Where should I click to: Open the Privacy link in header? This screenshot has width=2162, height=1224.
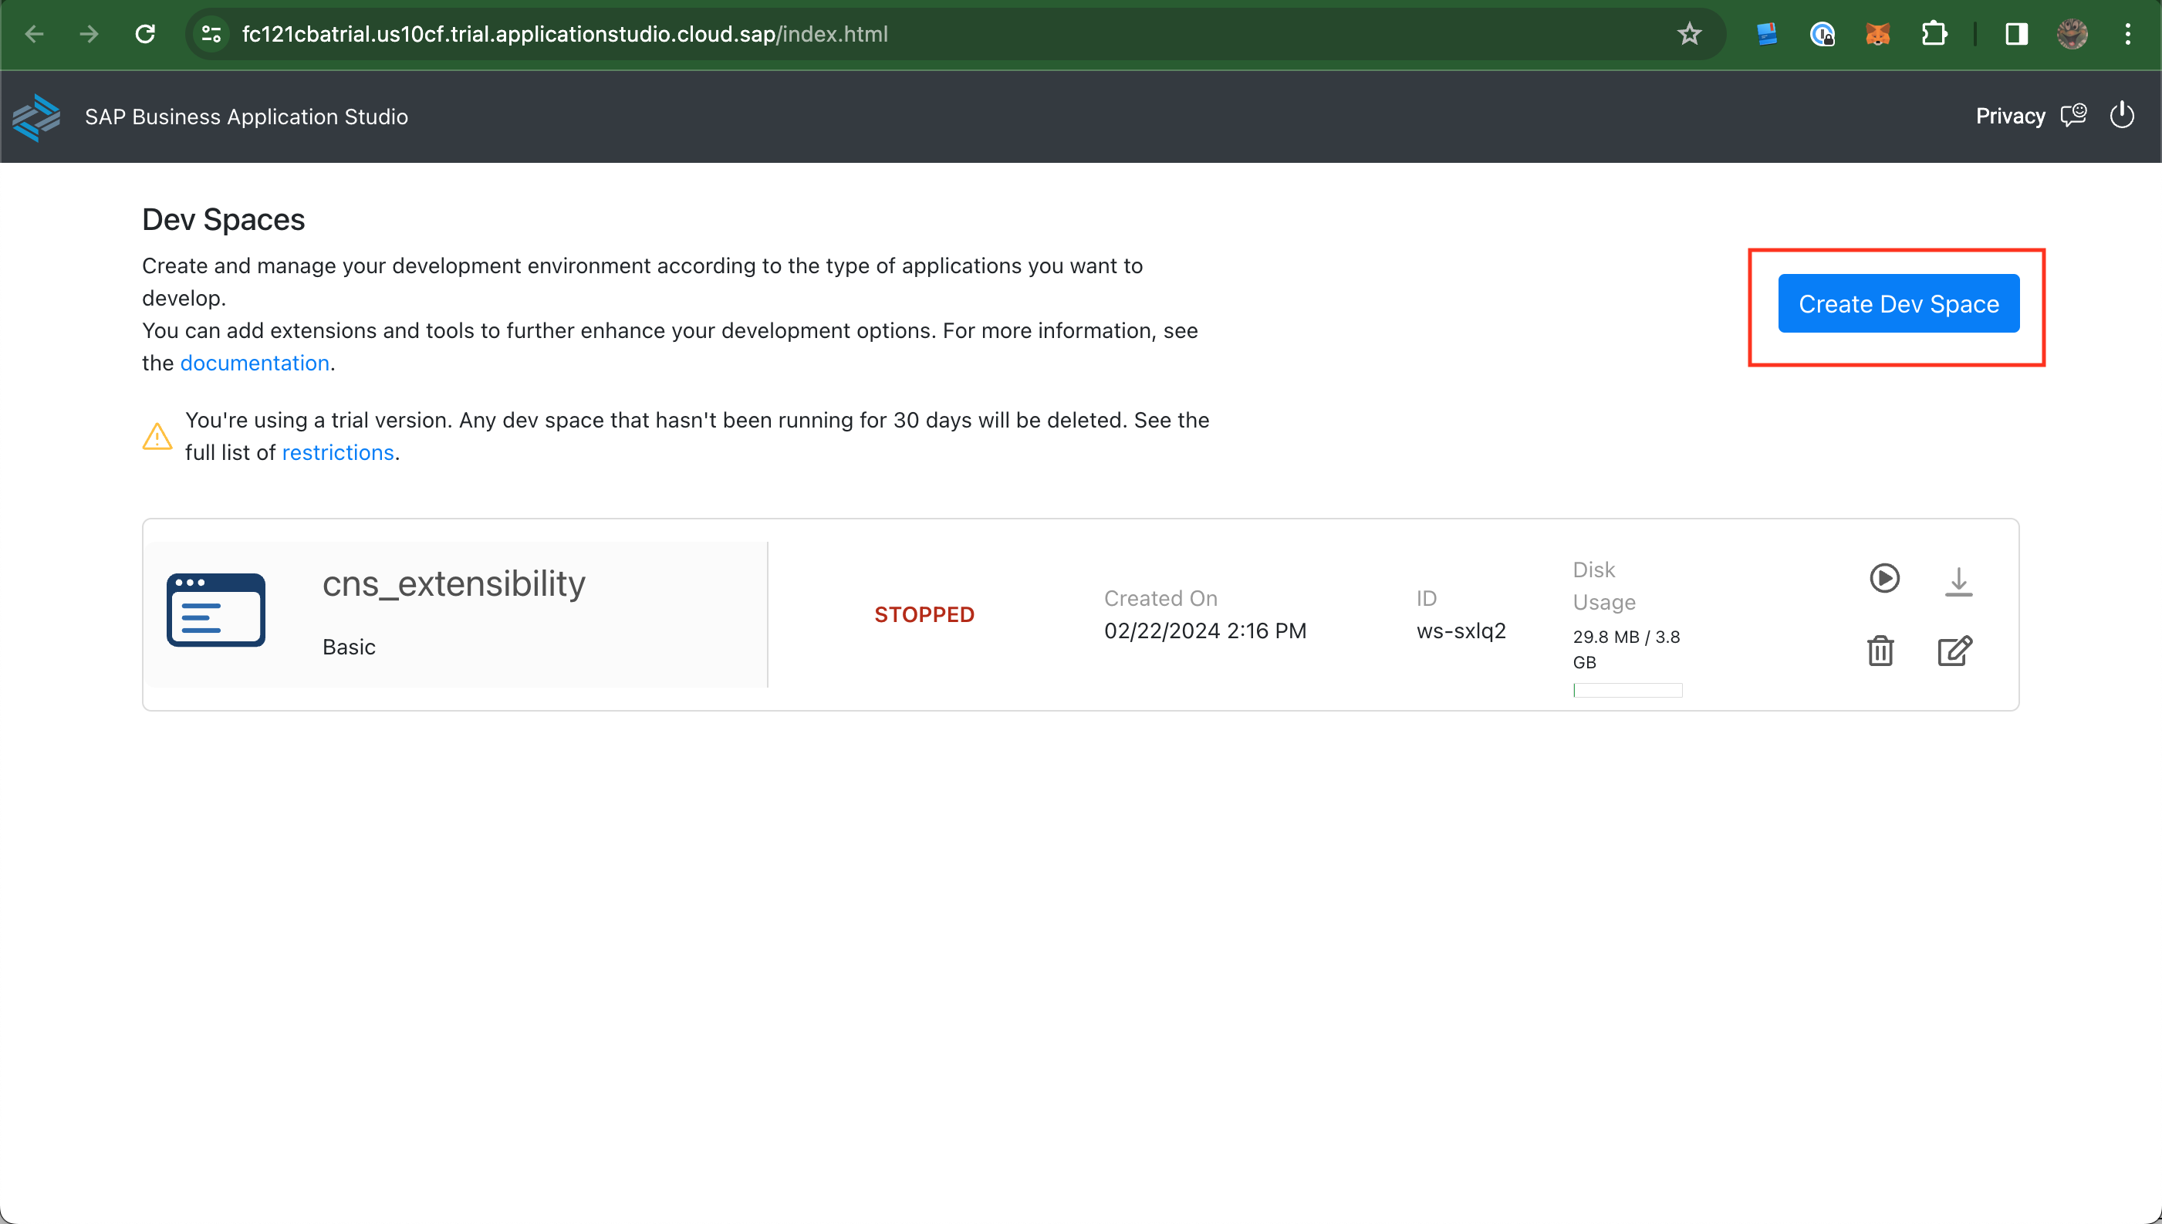[x=2010, y=116]
